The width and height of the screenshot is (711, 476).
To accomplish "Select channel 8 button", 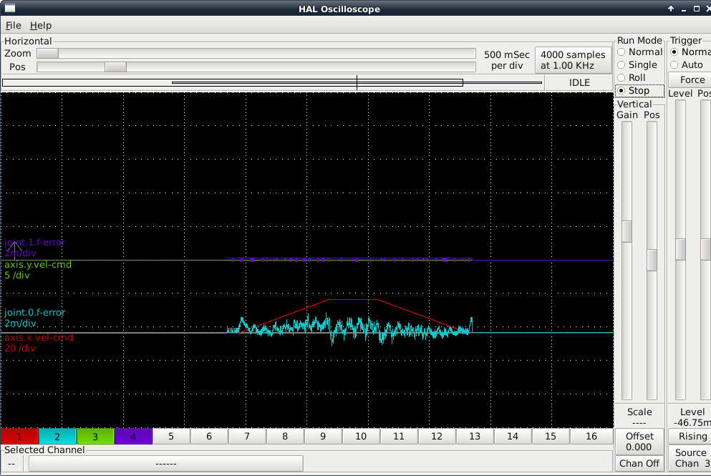I will [285, 436].
